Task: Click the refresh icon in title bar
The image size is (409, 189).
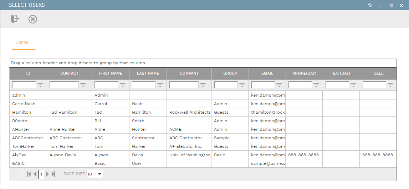Action: [x=370, y=5]
